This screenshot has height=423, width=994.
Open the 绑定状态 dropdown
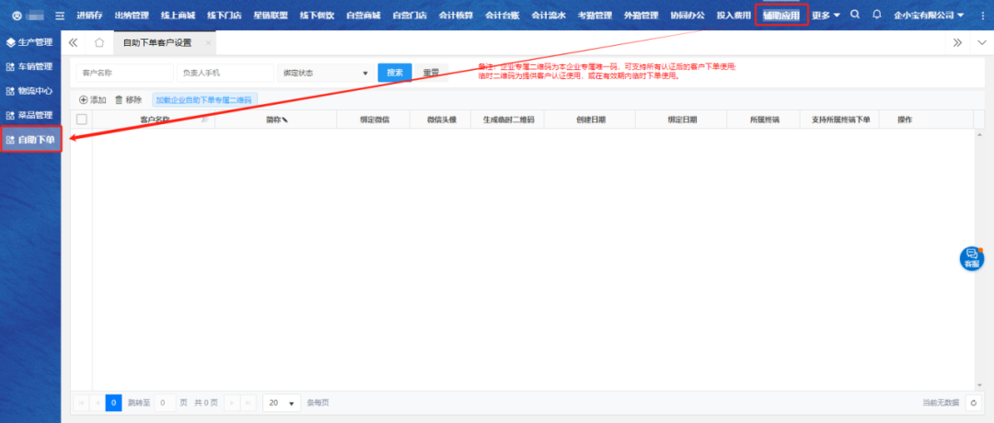coord(325,73)
